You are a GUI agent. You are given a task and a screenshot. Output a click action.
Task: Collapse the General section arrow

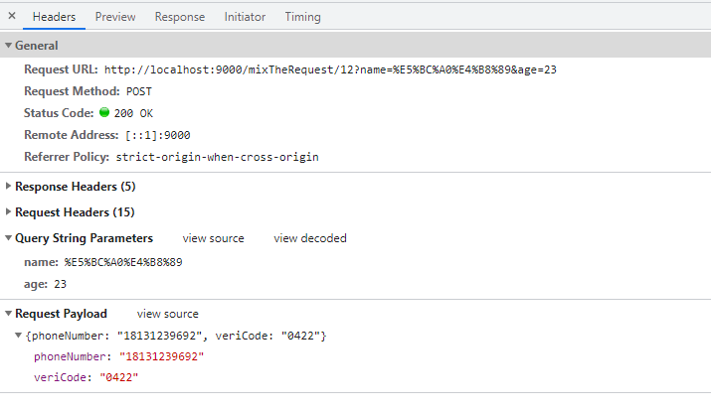pos(8,46)
